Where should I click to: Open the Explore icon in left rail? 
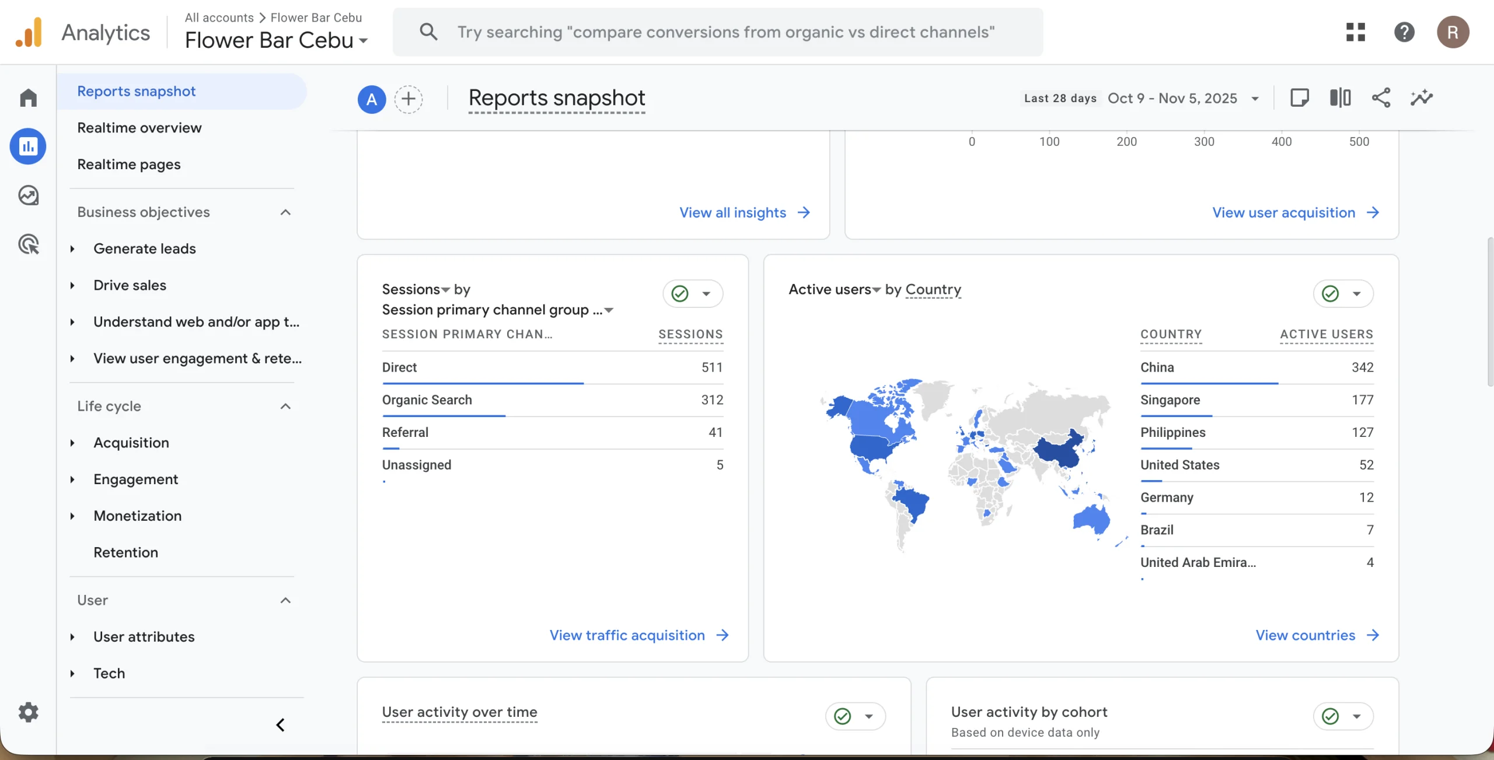(28, 195)
